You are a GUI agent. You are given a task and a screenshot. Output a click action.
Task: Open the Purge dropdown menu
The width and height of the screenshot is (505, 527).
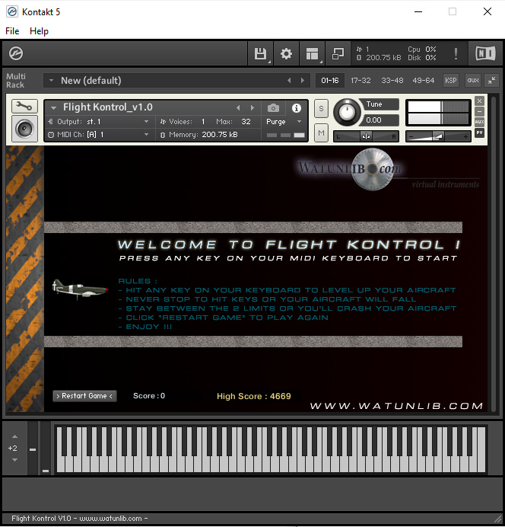click(x=284, y=122)
